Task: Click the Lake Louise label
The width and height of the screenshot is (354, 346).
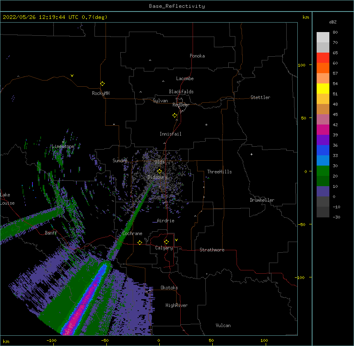Action: point(7,199)
